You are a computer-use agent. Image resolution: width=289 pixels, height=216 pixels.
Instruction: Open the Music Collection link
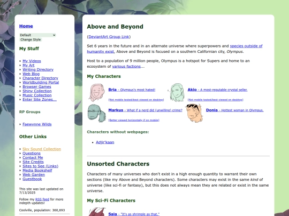[x=37, y=95]
